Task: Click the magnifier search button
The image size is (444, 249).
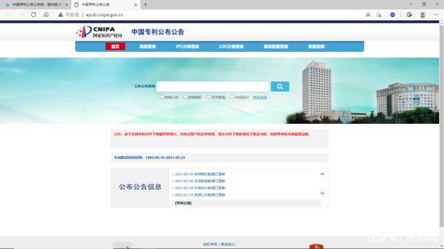Action: point(280,86)
